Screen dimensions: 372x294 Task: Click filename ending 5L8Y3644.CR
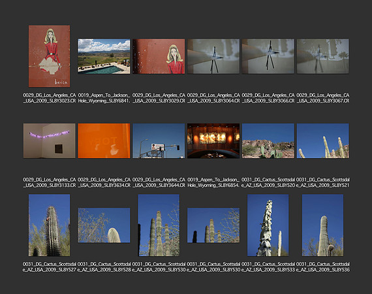[159, 182]
